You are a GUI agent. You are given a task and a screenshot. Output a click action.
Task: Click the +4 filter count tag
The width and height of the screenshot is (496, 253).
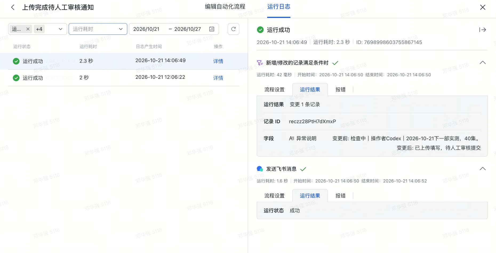pos(39,29)
